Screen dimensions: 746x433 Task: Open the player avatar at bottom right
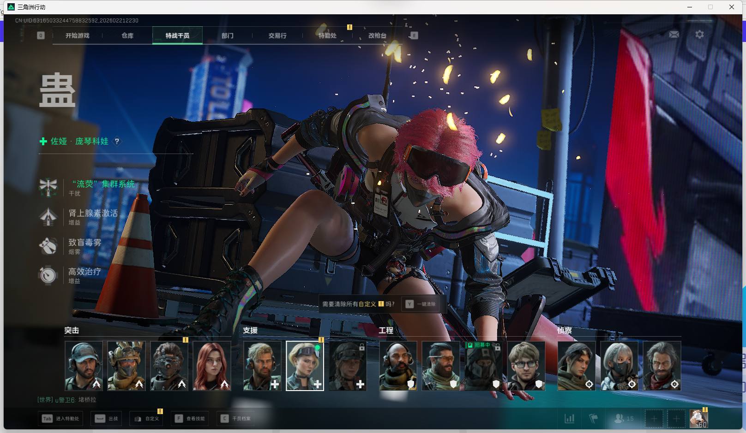[698, 419]
